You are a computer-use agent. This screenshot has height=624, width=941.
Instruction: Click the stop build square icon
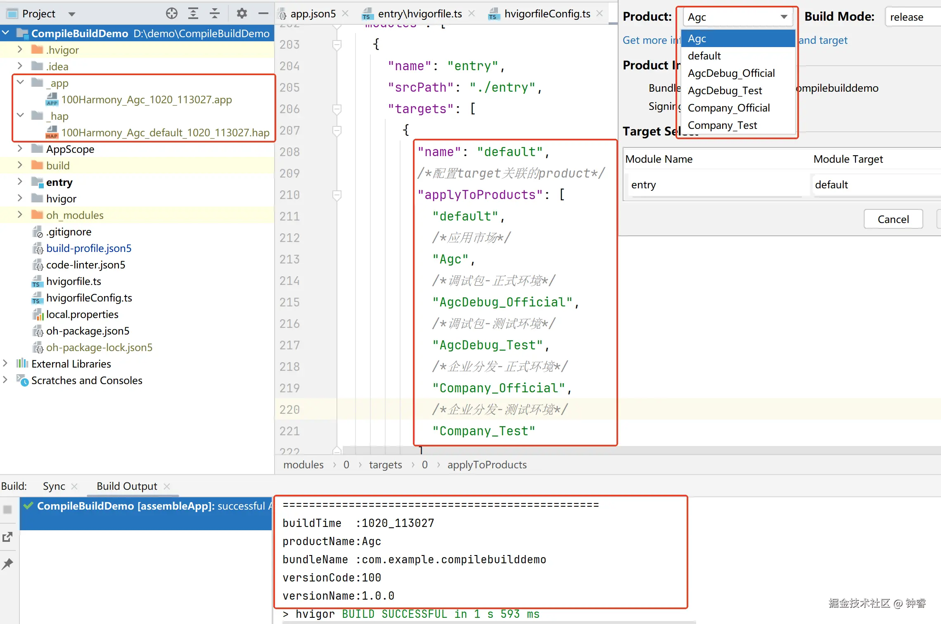tap(8, 510)
